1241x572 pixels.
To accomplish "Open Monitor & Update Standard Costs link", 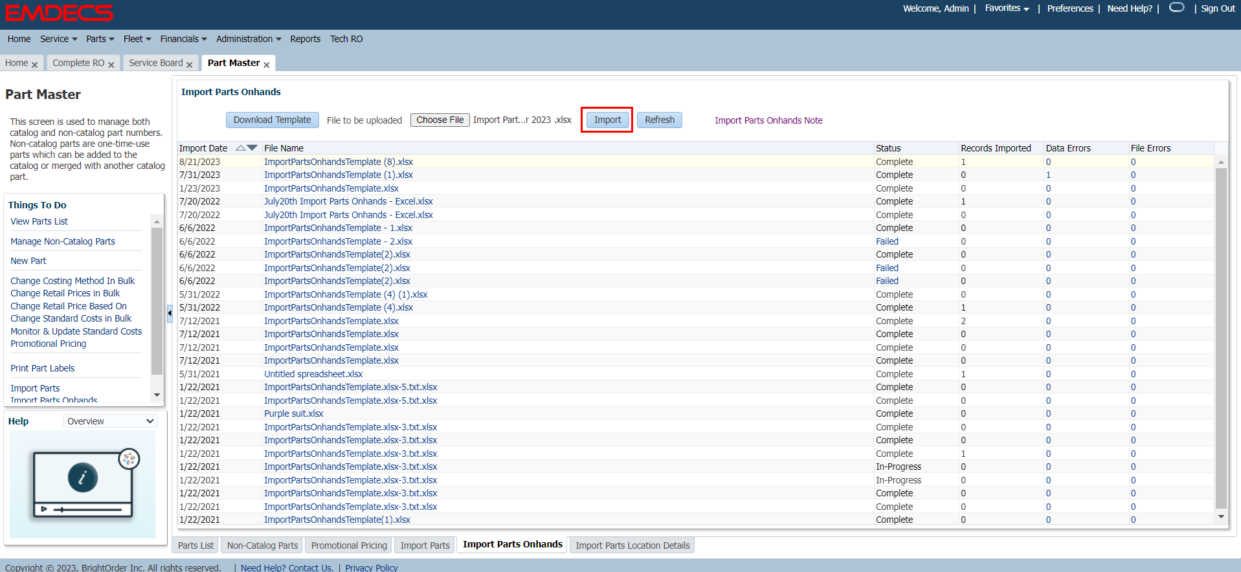I will tap(76, 331).
